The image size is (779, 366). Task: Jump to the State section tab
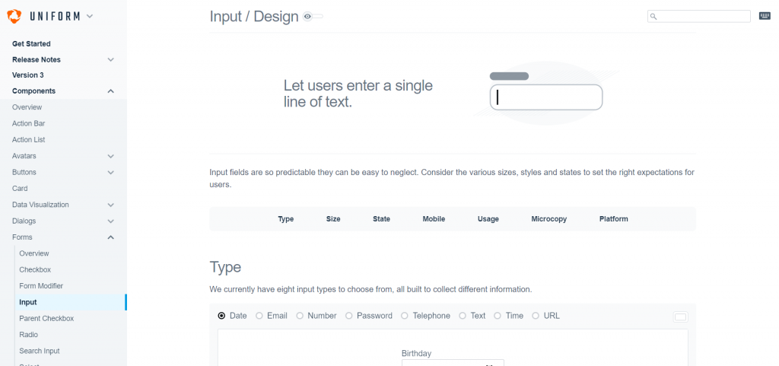[382, 219]
